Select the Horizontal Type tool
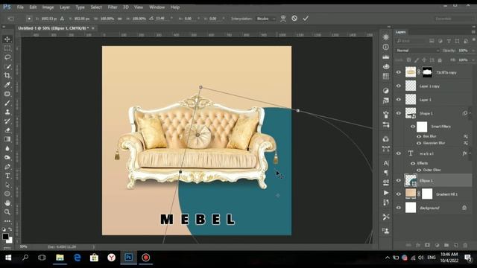477x268 pixels. tap(7, 176)
